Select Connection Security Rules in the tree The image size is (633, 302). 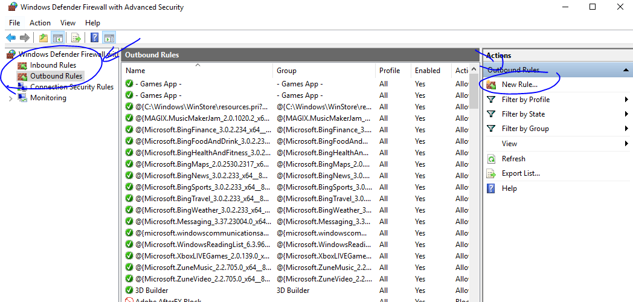tap(72, 87)
